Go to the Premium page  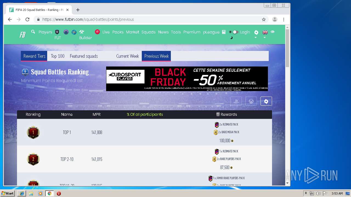pos(192,32)
